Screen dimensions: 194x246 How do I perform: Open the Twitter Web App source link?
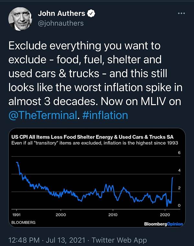click(x=119, y=240)
